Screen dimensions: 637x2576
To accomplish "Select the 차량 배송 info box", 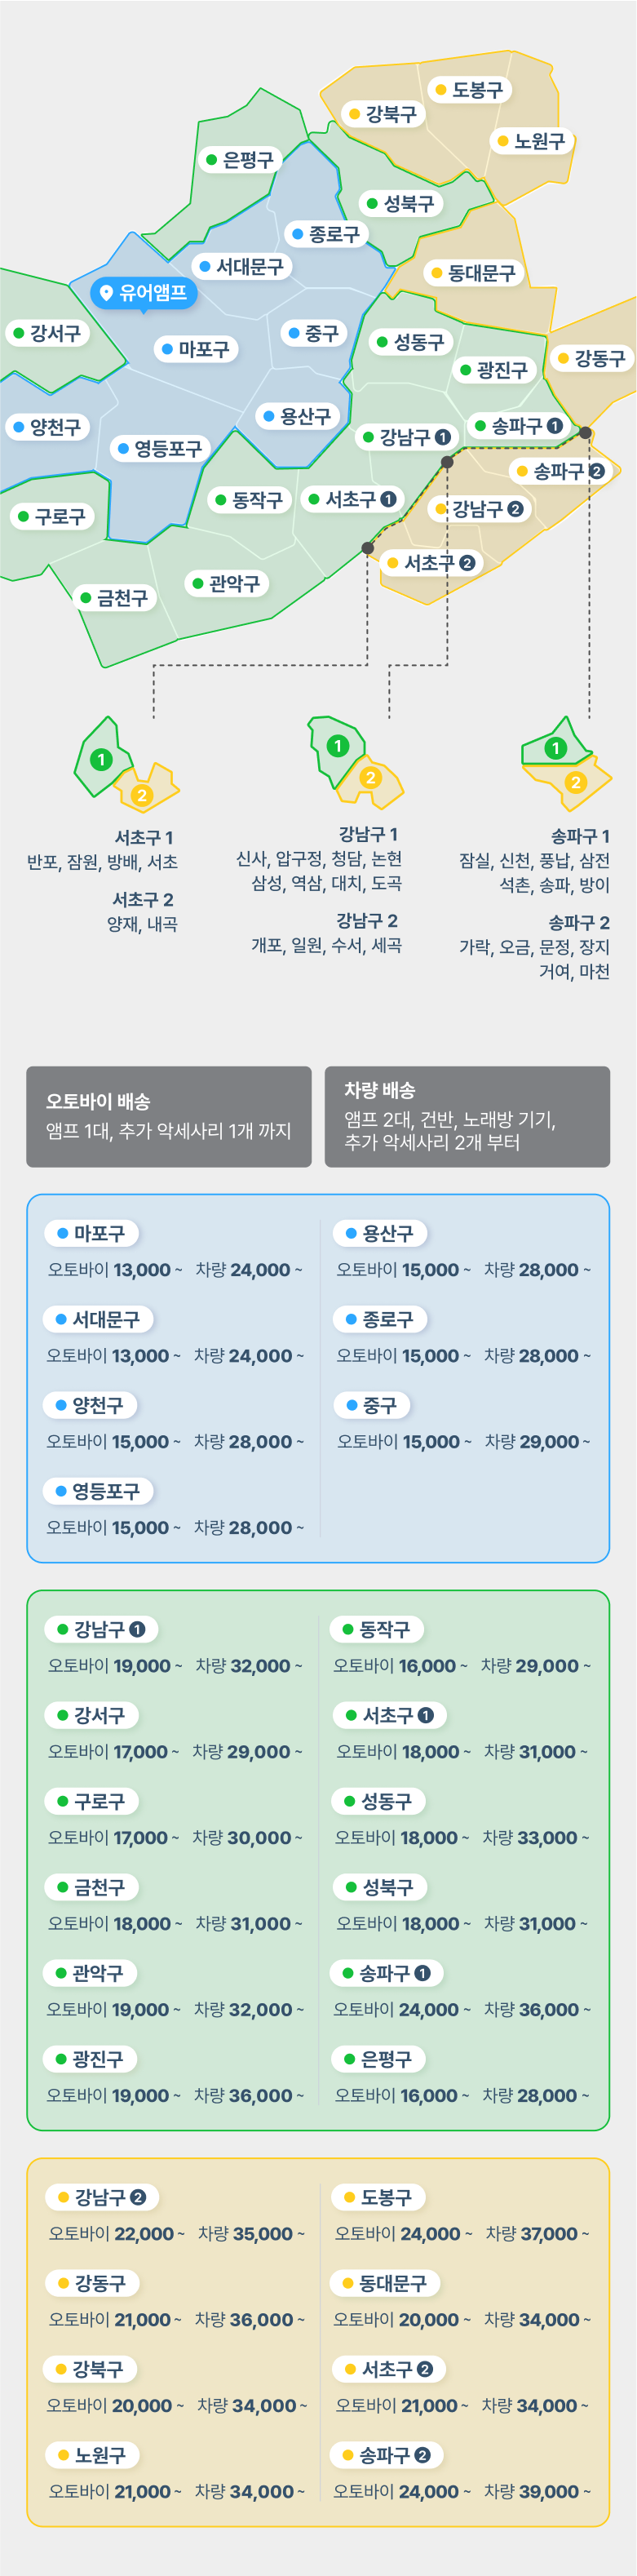I will tap(467, 1116).
